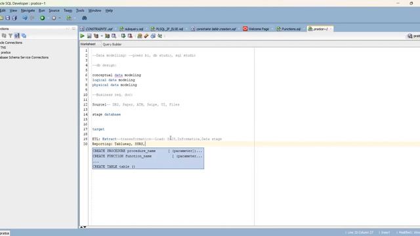Viewport: 420px width, 236px height.
Task: Click the SQL Worksheet icon in the main toolbar
Action: click(69, 18)
